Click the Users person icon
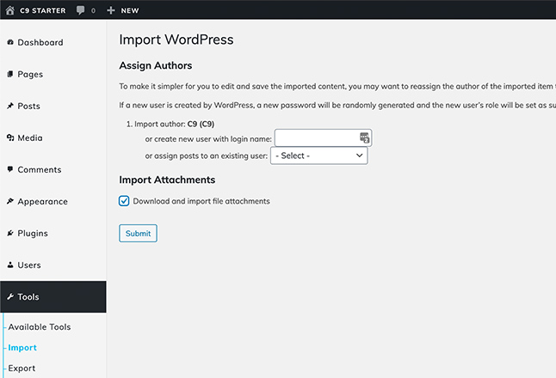The width and height of the screenshot is (556, 378). (x=10, y=265)
